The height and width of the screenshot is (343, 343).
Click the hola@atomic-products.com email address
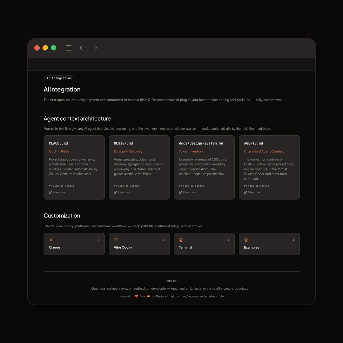coord(232,288)
